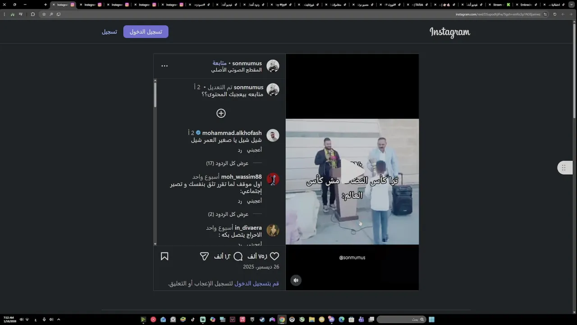This screenshot has width=577, height=325.
Task: Open a new browser tab with plus
Action: click(x=46, y=5)
